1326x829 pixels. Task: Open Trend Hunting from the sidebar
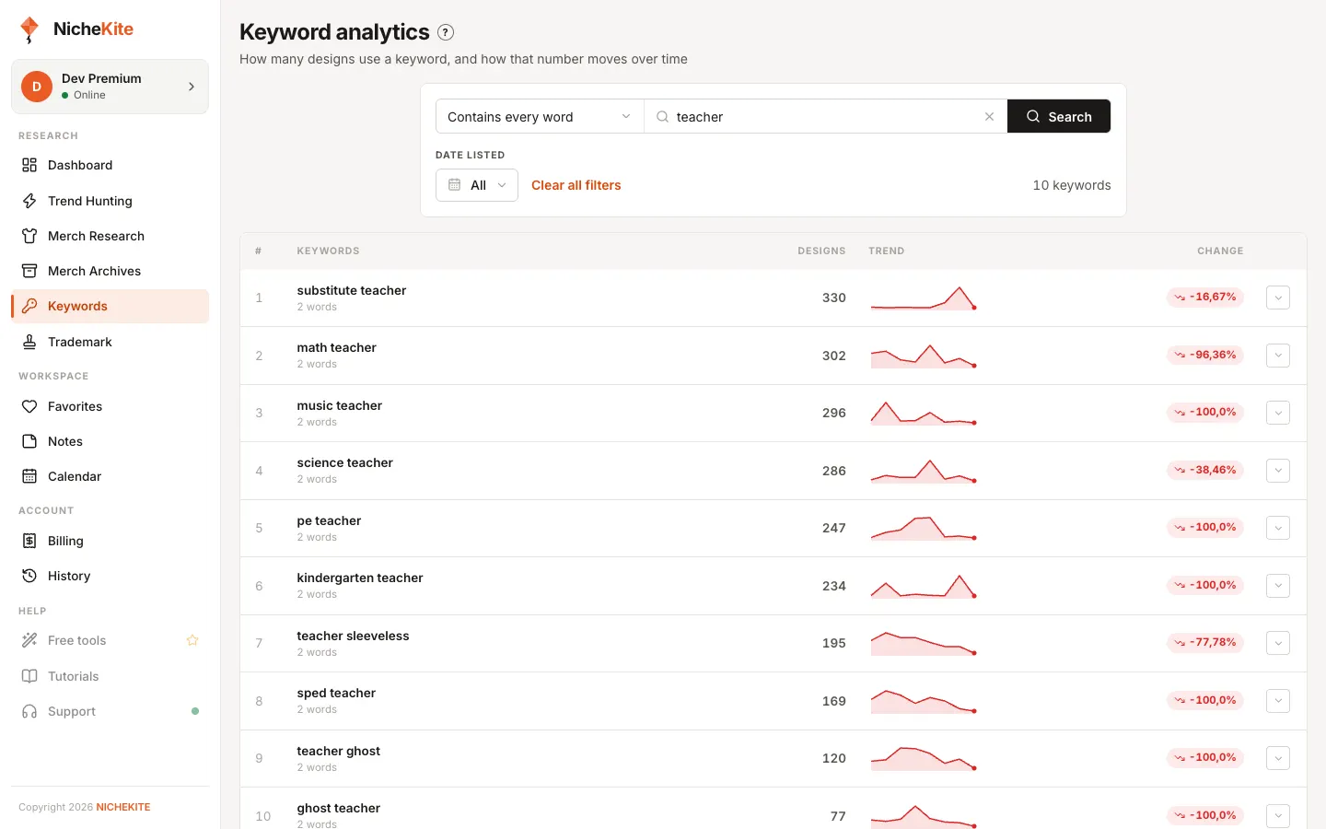click(x=110, y=201)
